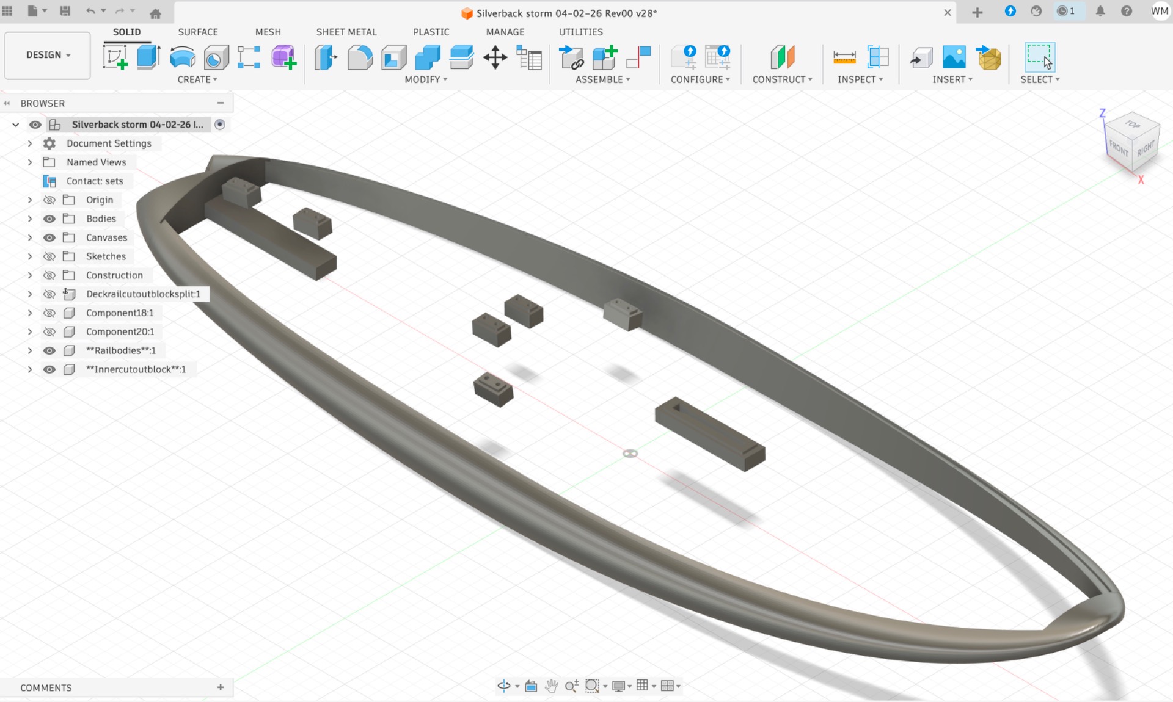Show the Sketches folder with eye icon
Viewport: 1173px width, 702px height.
pyautogui.click(x=49, y=256)
